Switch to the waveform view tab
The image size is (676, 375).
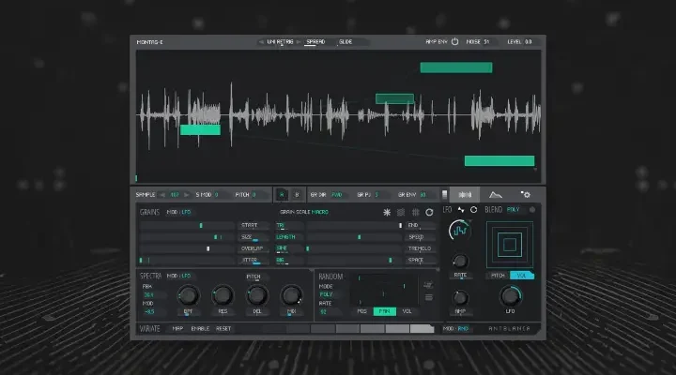click(463, 194)
